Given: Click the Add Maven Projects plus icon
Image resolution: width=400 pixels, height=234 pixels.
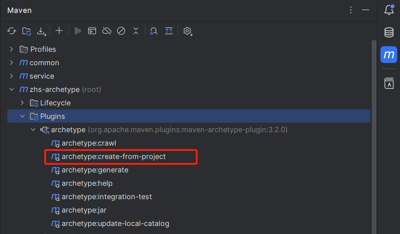Looking at the screenshot, I should coord(59,31).
